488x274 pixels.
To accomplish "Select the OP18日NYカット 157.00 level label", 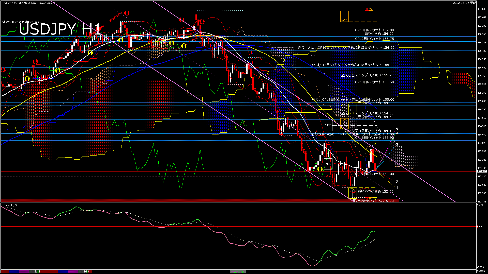I will [374, 30].
